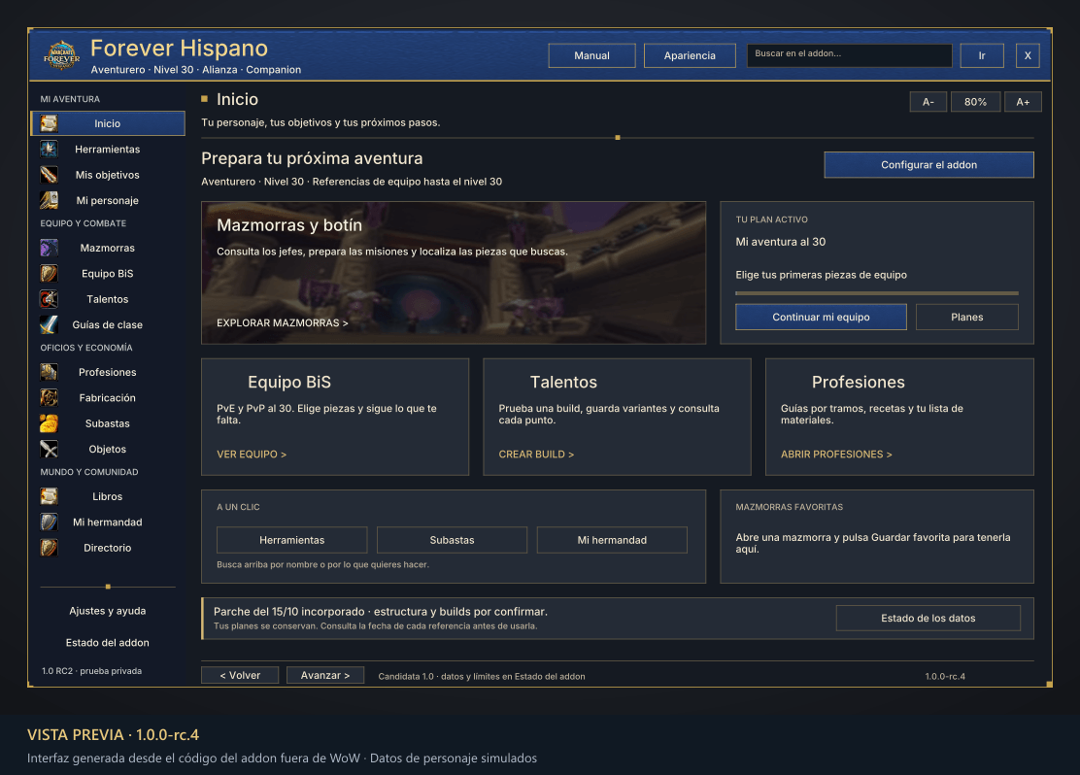The height and width of the screenshot is (775, 1080).
Task: Open Libros sidebar entry
Action: [108, 496]
